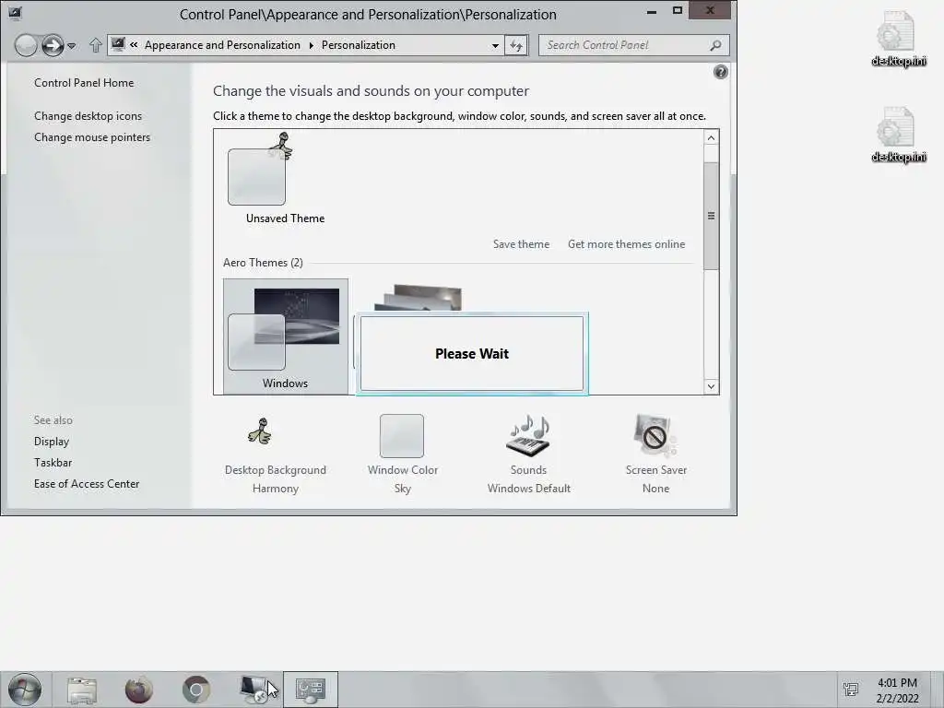This screenshot has height=708, width=944.
Task: Click the search magnifier icon
Action: (715, 45)
